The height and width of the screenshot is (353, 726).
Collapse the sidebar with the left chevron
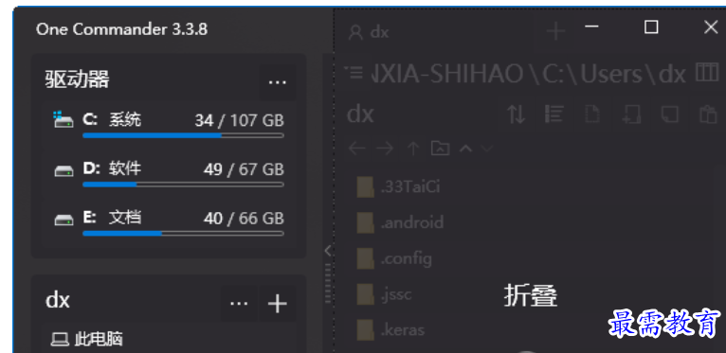click(x=328, y=251)
